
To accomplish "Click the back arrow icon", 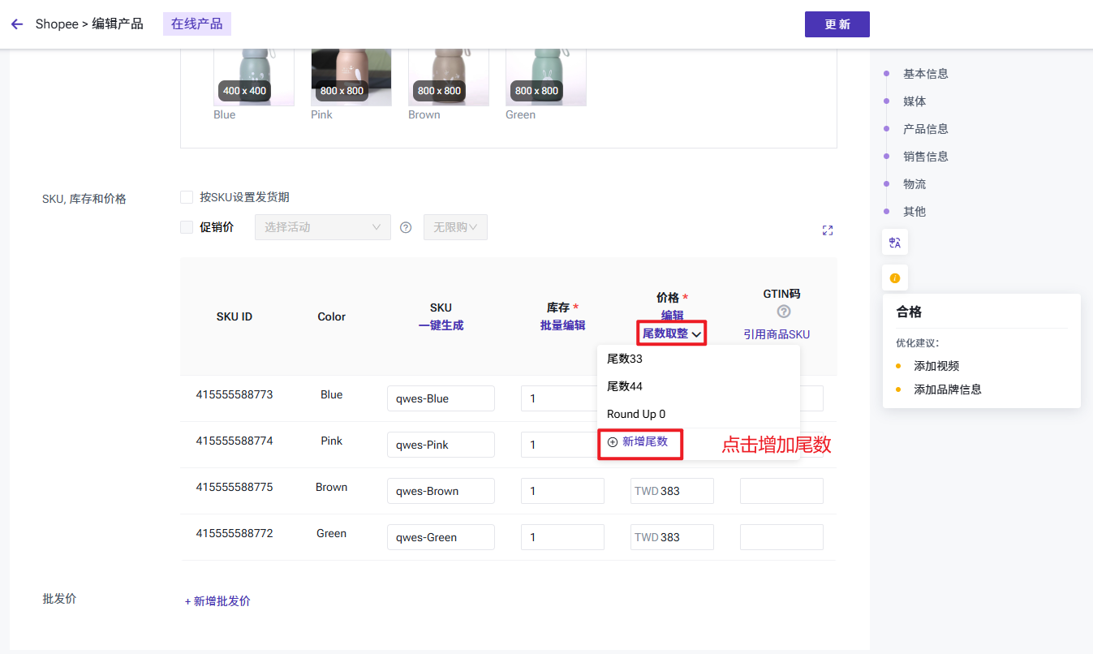I will click(17, 24).
